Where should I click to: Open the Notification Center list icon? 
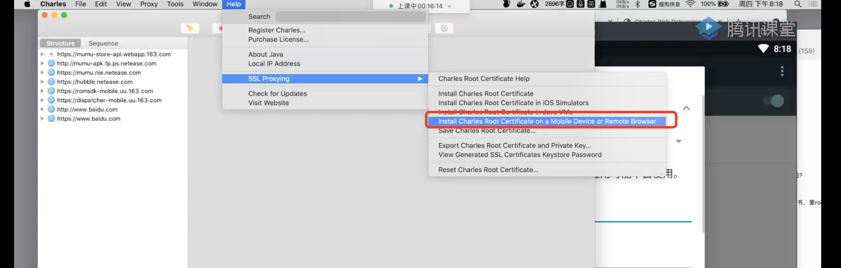[813, 4]
